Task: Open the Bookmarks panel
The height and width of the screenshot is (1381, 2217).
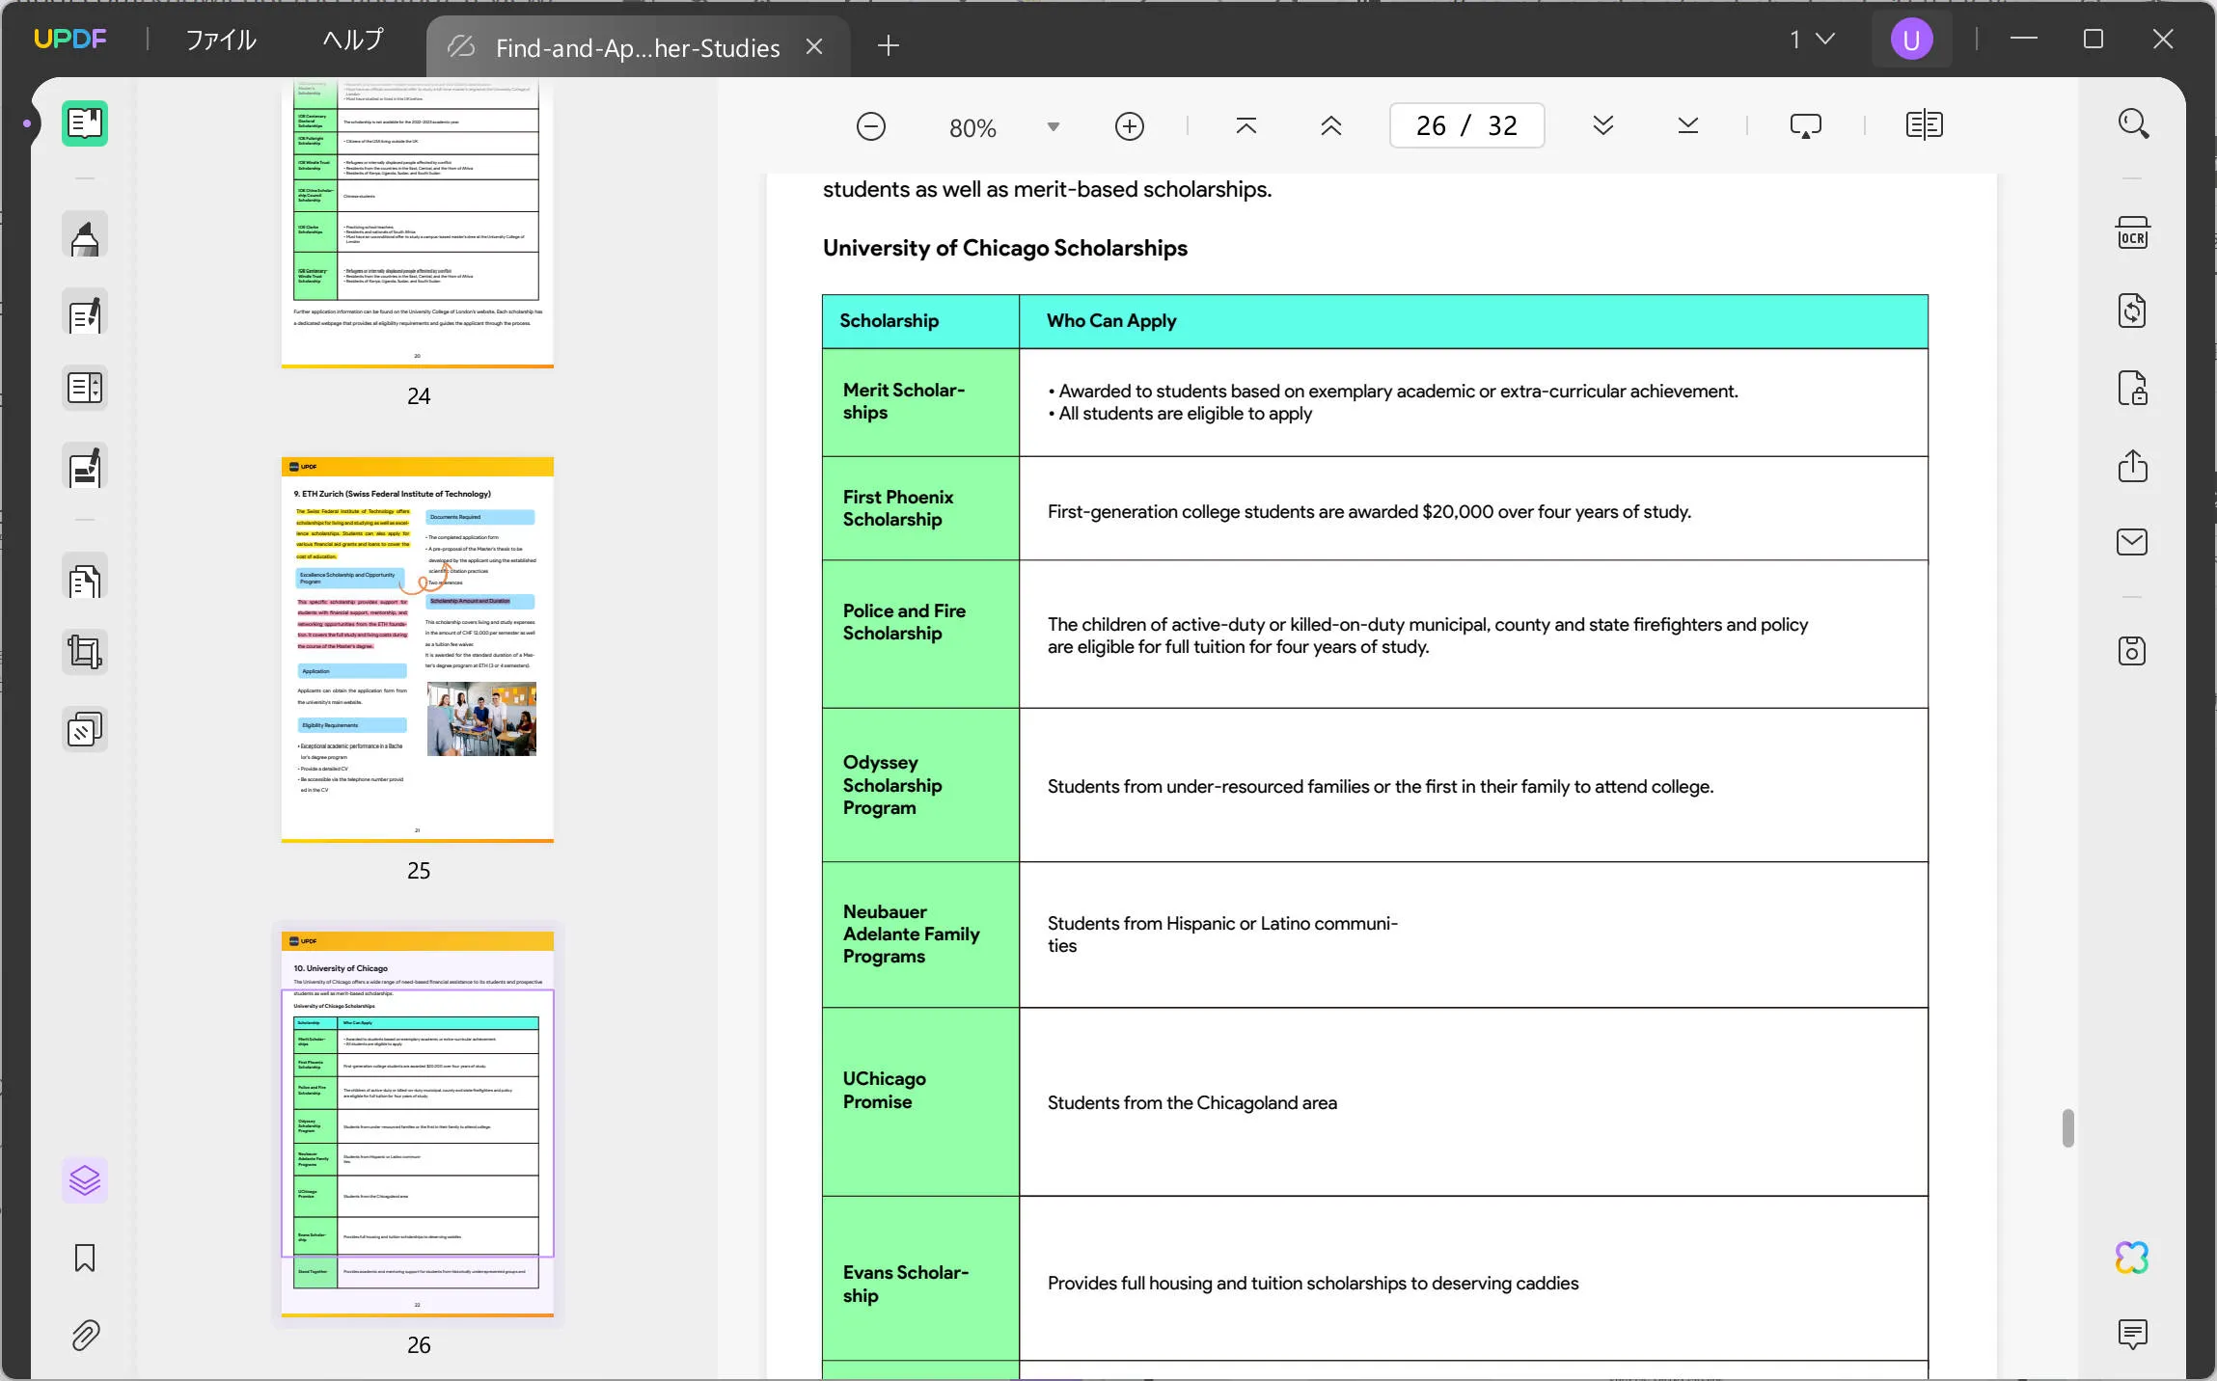Action: click(85, 1258)
